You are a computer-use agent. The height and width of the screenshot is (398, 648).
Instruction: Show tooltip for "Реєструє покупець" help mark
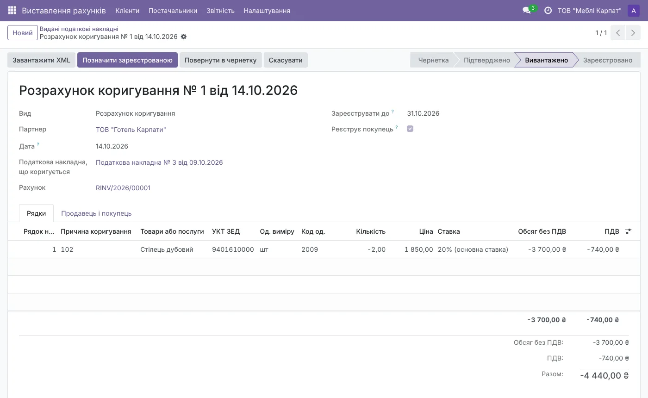[397, 127]
